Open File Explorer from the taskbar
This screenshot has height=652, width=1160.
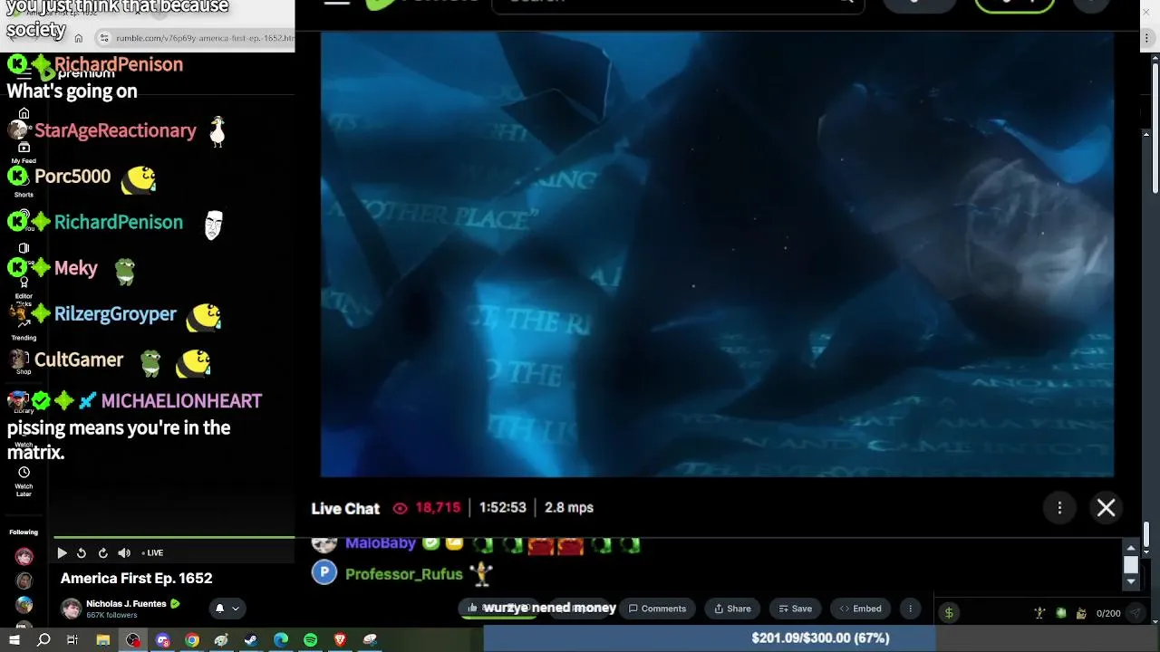coord(103,640)
